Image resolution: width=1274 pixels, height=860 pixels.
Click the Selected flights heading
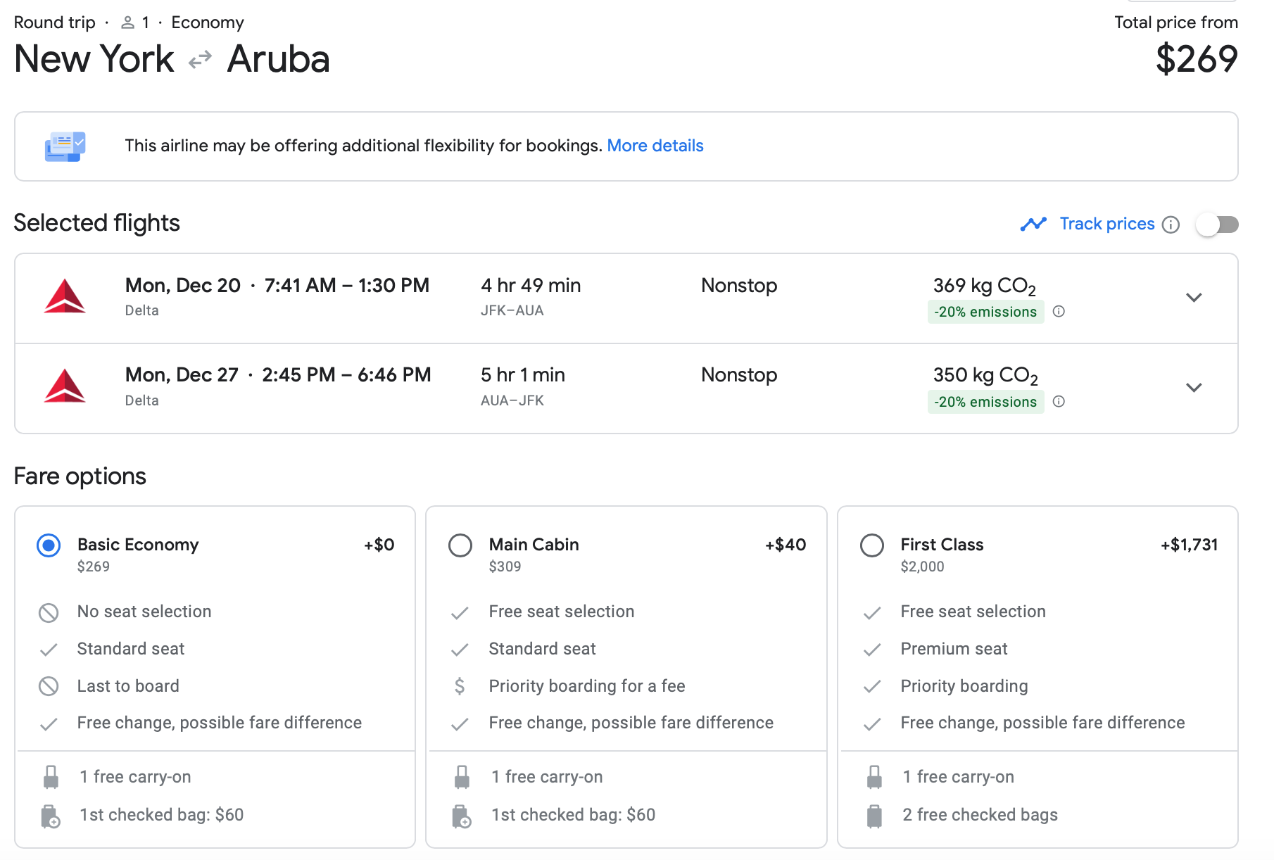point(97,223)
